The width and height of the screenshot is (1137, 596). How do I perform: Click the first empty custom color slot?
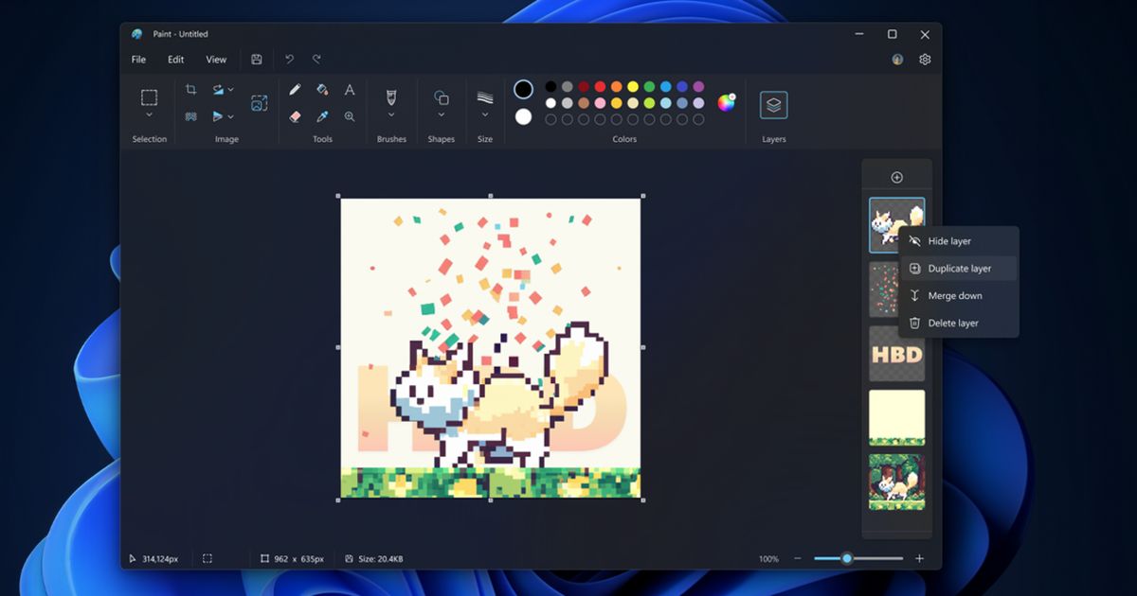(x=550, y=120)
